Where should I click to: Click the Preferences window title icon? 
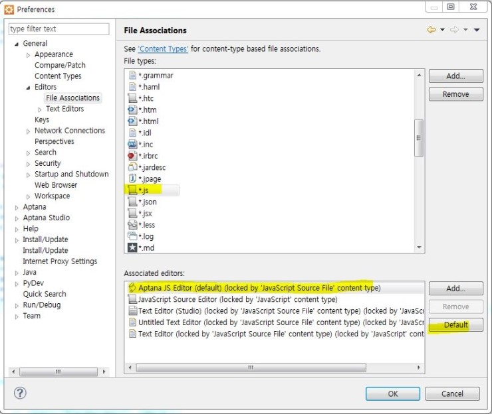tap(9, 9)
